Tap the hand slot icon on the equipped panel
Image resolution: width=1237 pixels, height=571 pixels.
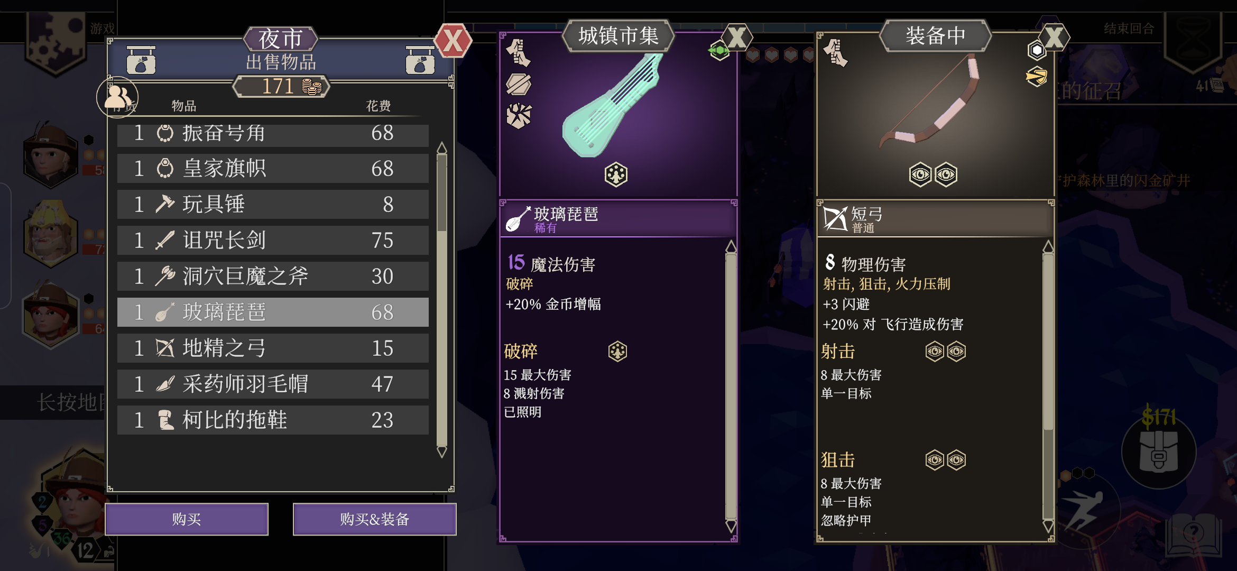pyautogui.click(x=835, y=53)
